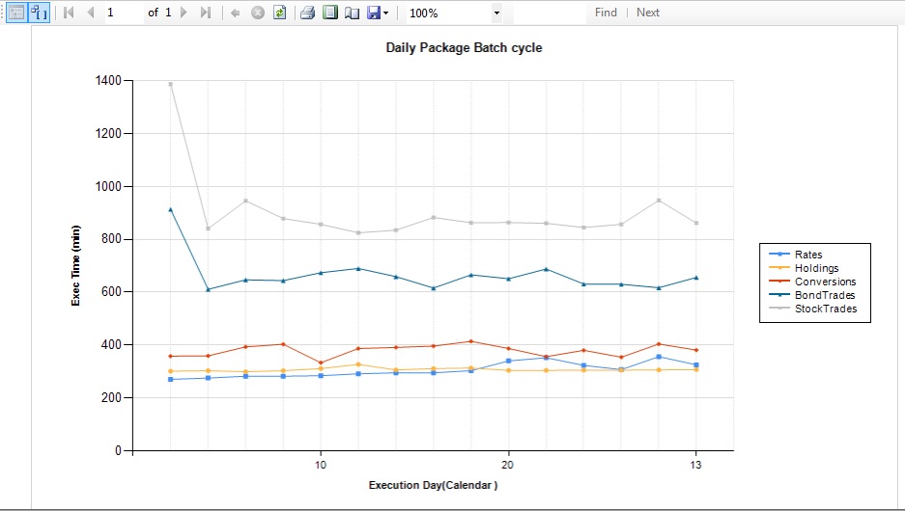Click the Next search link

pyautogui.click(x=648, y=13)
